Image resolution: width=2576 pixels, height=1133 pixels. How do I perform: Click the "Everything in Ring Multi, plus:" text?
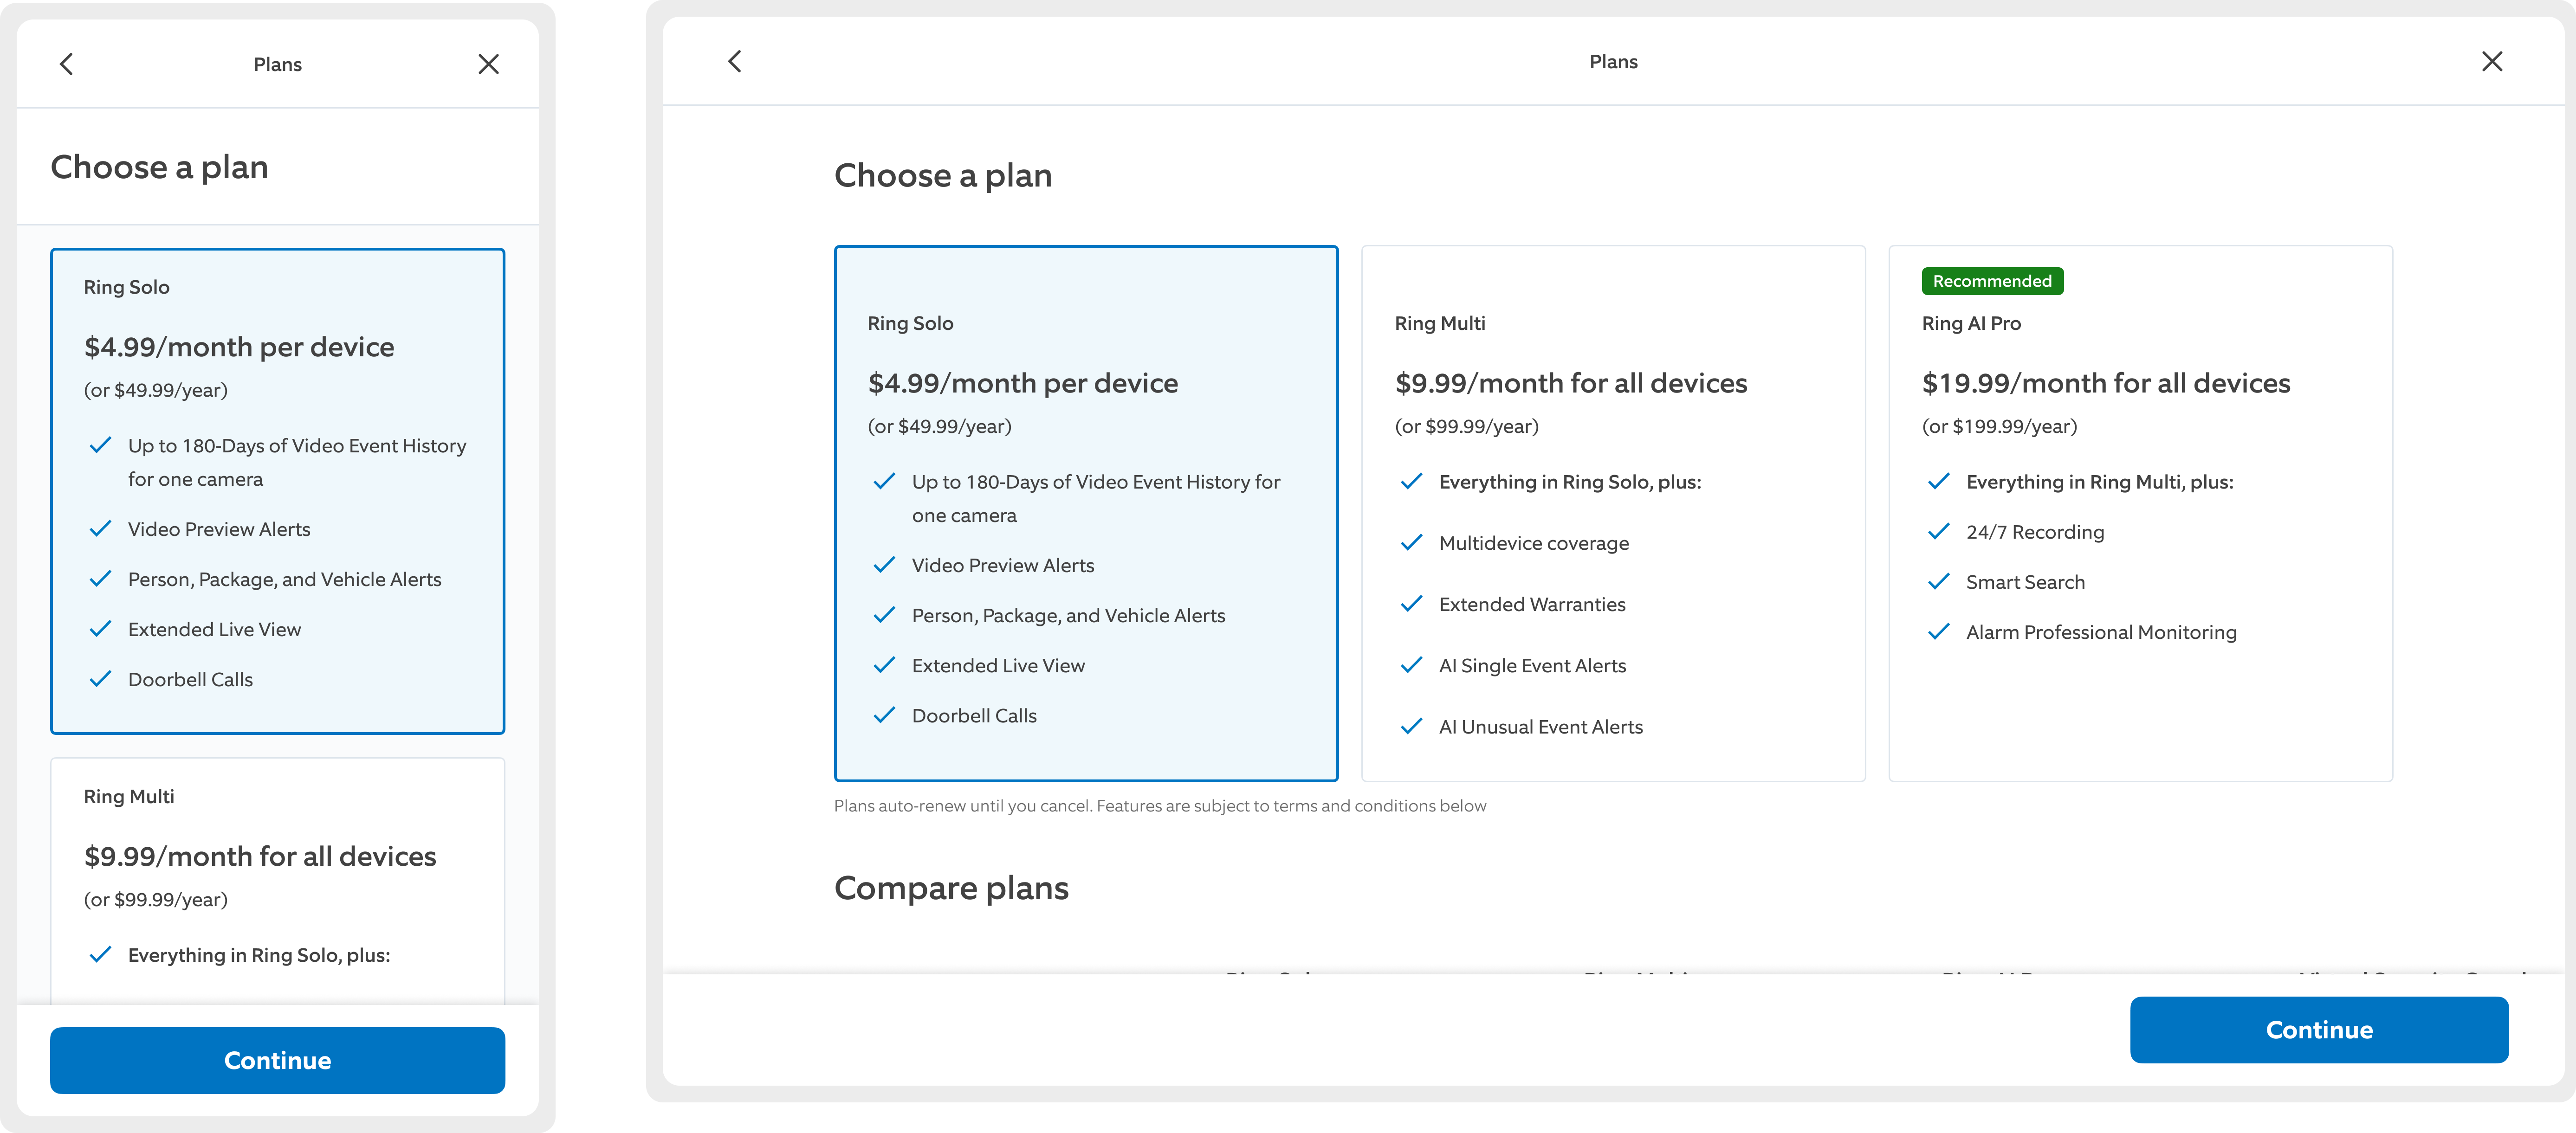click(2099, 482)
